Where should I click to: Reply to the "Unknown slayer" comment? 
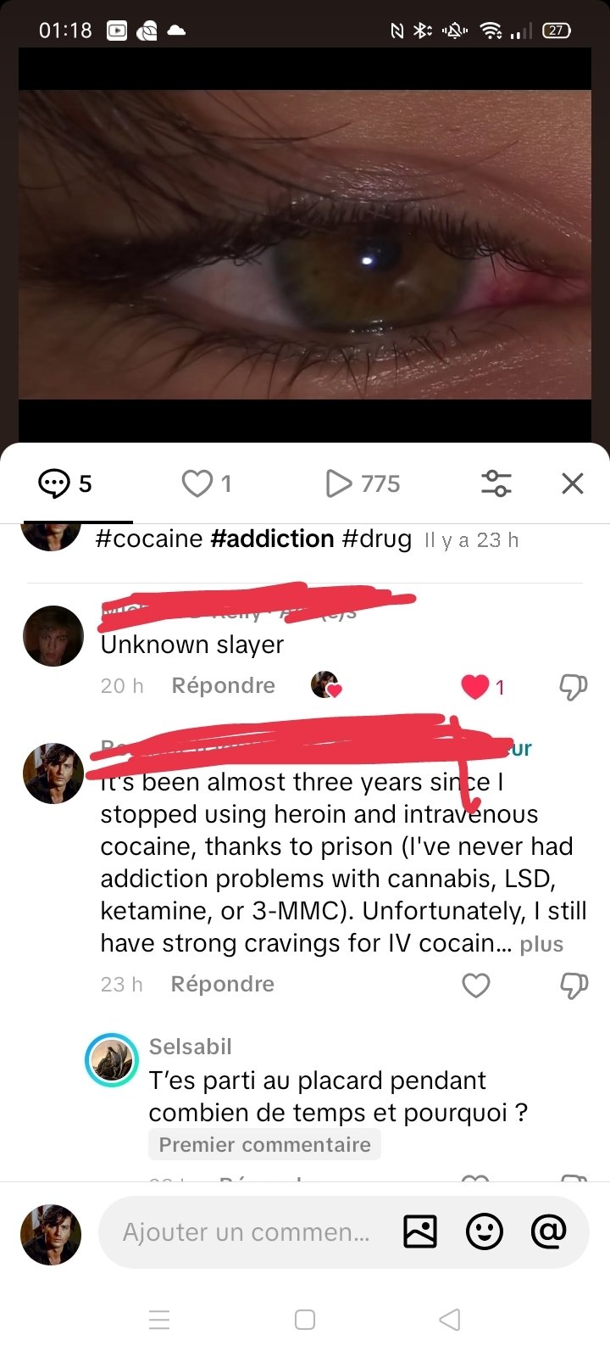tap(223, 685)
